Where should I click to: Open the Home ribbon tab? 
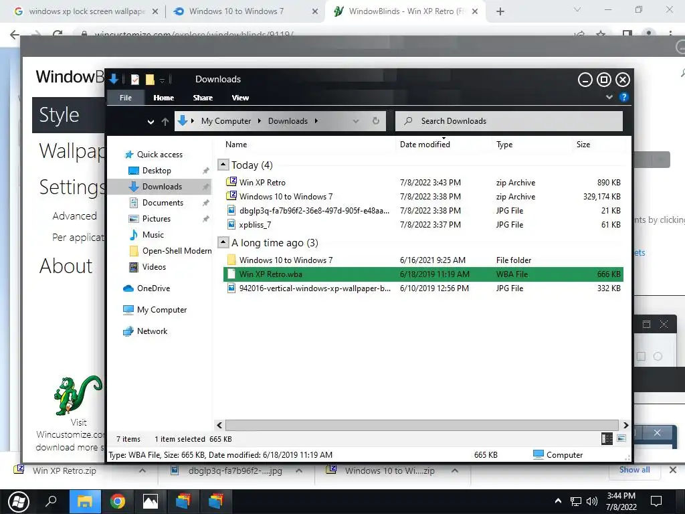tap(163, 98)
